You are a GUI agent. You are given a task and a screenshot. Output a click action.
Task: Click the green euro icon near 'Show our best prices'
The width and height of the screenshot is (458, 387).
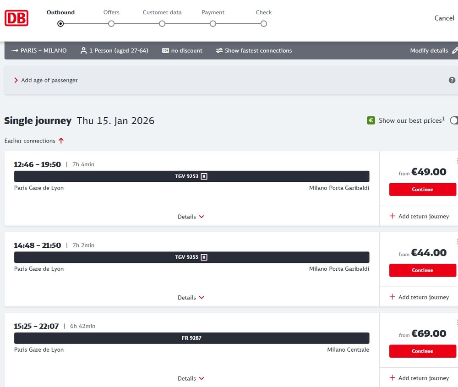[x=371, y=120]
